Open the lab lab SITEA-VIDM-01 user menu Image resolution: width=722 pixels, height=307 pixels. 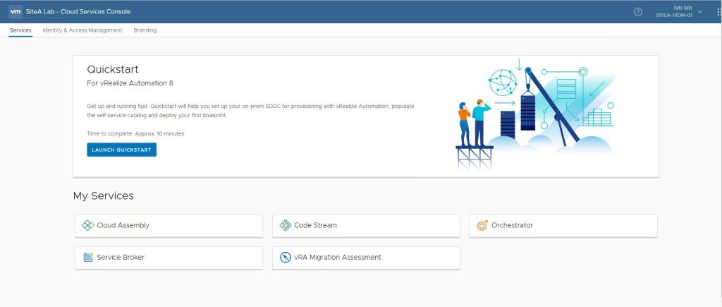click(x=674, y=11)
